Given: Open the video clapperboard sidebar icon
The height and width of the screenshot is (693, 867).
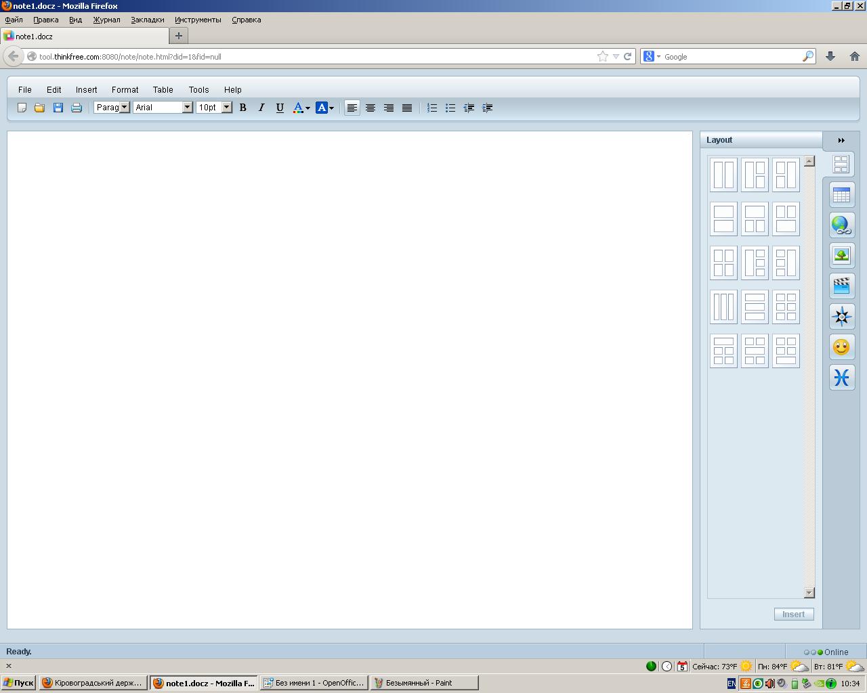Looking at the screenshot, I should click(x=842, y=286).
